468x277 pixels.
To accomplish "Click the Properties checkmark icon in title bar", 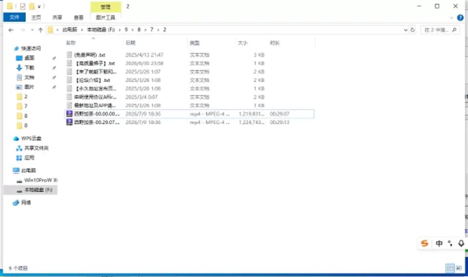I will pos(23,6).
